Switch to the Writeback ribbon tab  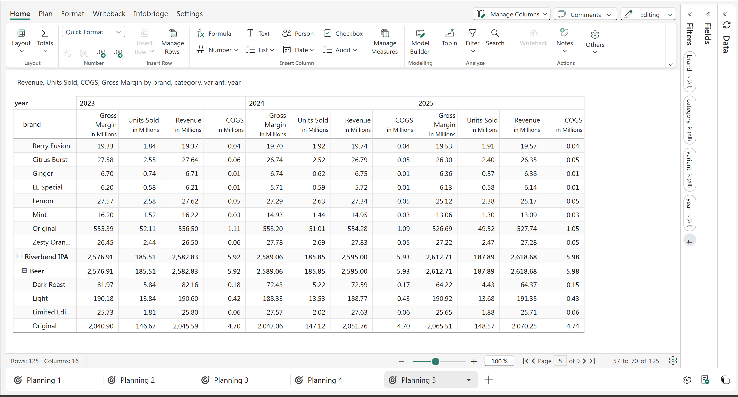[x=109, y=14]
